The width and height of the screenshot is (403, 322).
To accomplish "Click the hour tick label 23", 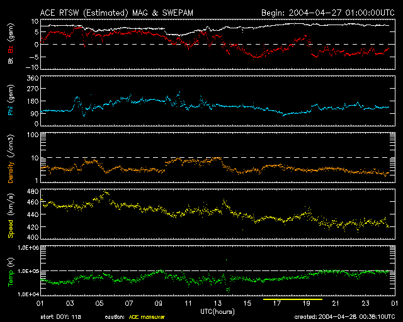I will [x=365, y=304].
